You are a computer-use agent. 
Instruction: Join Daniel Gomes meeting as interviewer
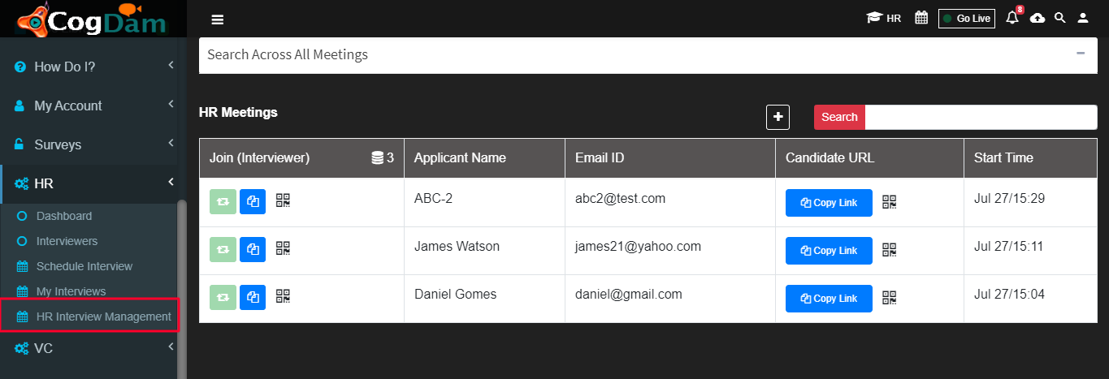[223, 297]
